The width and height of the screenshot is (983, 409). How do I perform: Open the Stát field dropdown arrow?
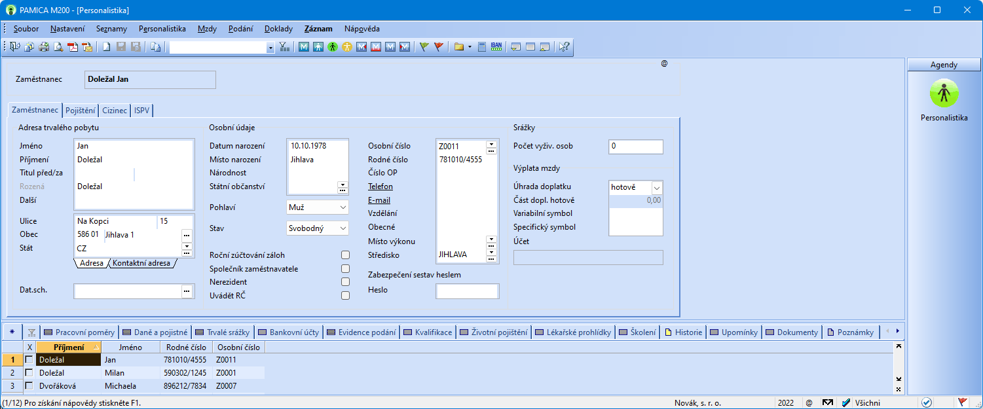pos(187,246)
